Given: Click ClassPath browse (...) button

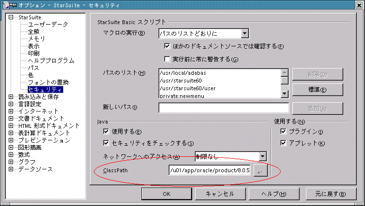Looking at the screenshot, I should click(x=260, y=171).
